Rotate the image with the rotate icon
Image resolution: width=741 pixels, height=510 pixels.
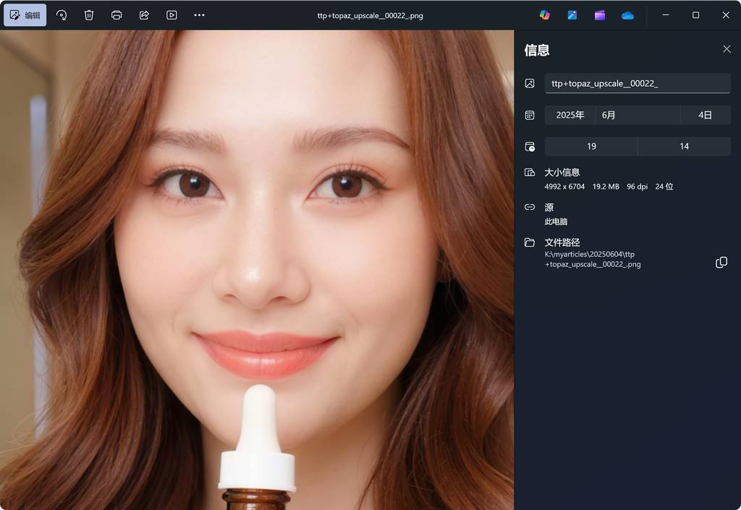pyautogui.click(x=62, y=15)
